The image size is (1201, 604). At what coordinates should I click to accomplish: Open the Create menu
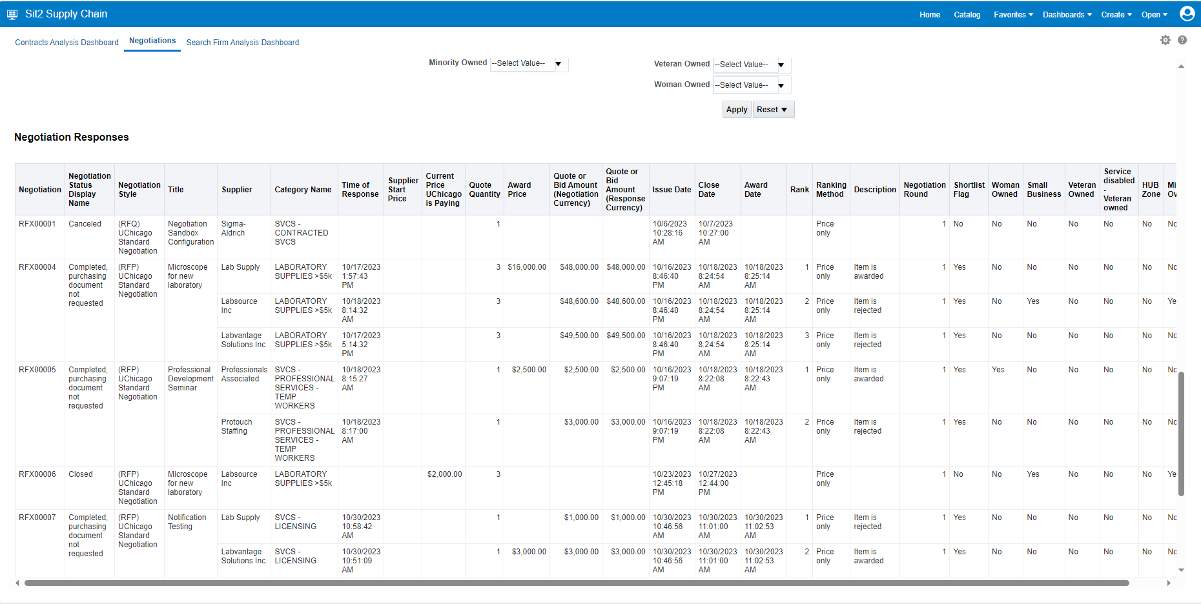(1116, 15)
